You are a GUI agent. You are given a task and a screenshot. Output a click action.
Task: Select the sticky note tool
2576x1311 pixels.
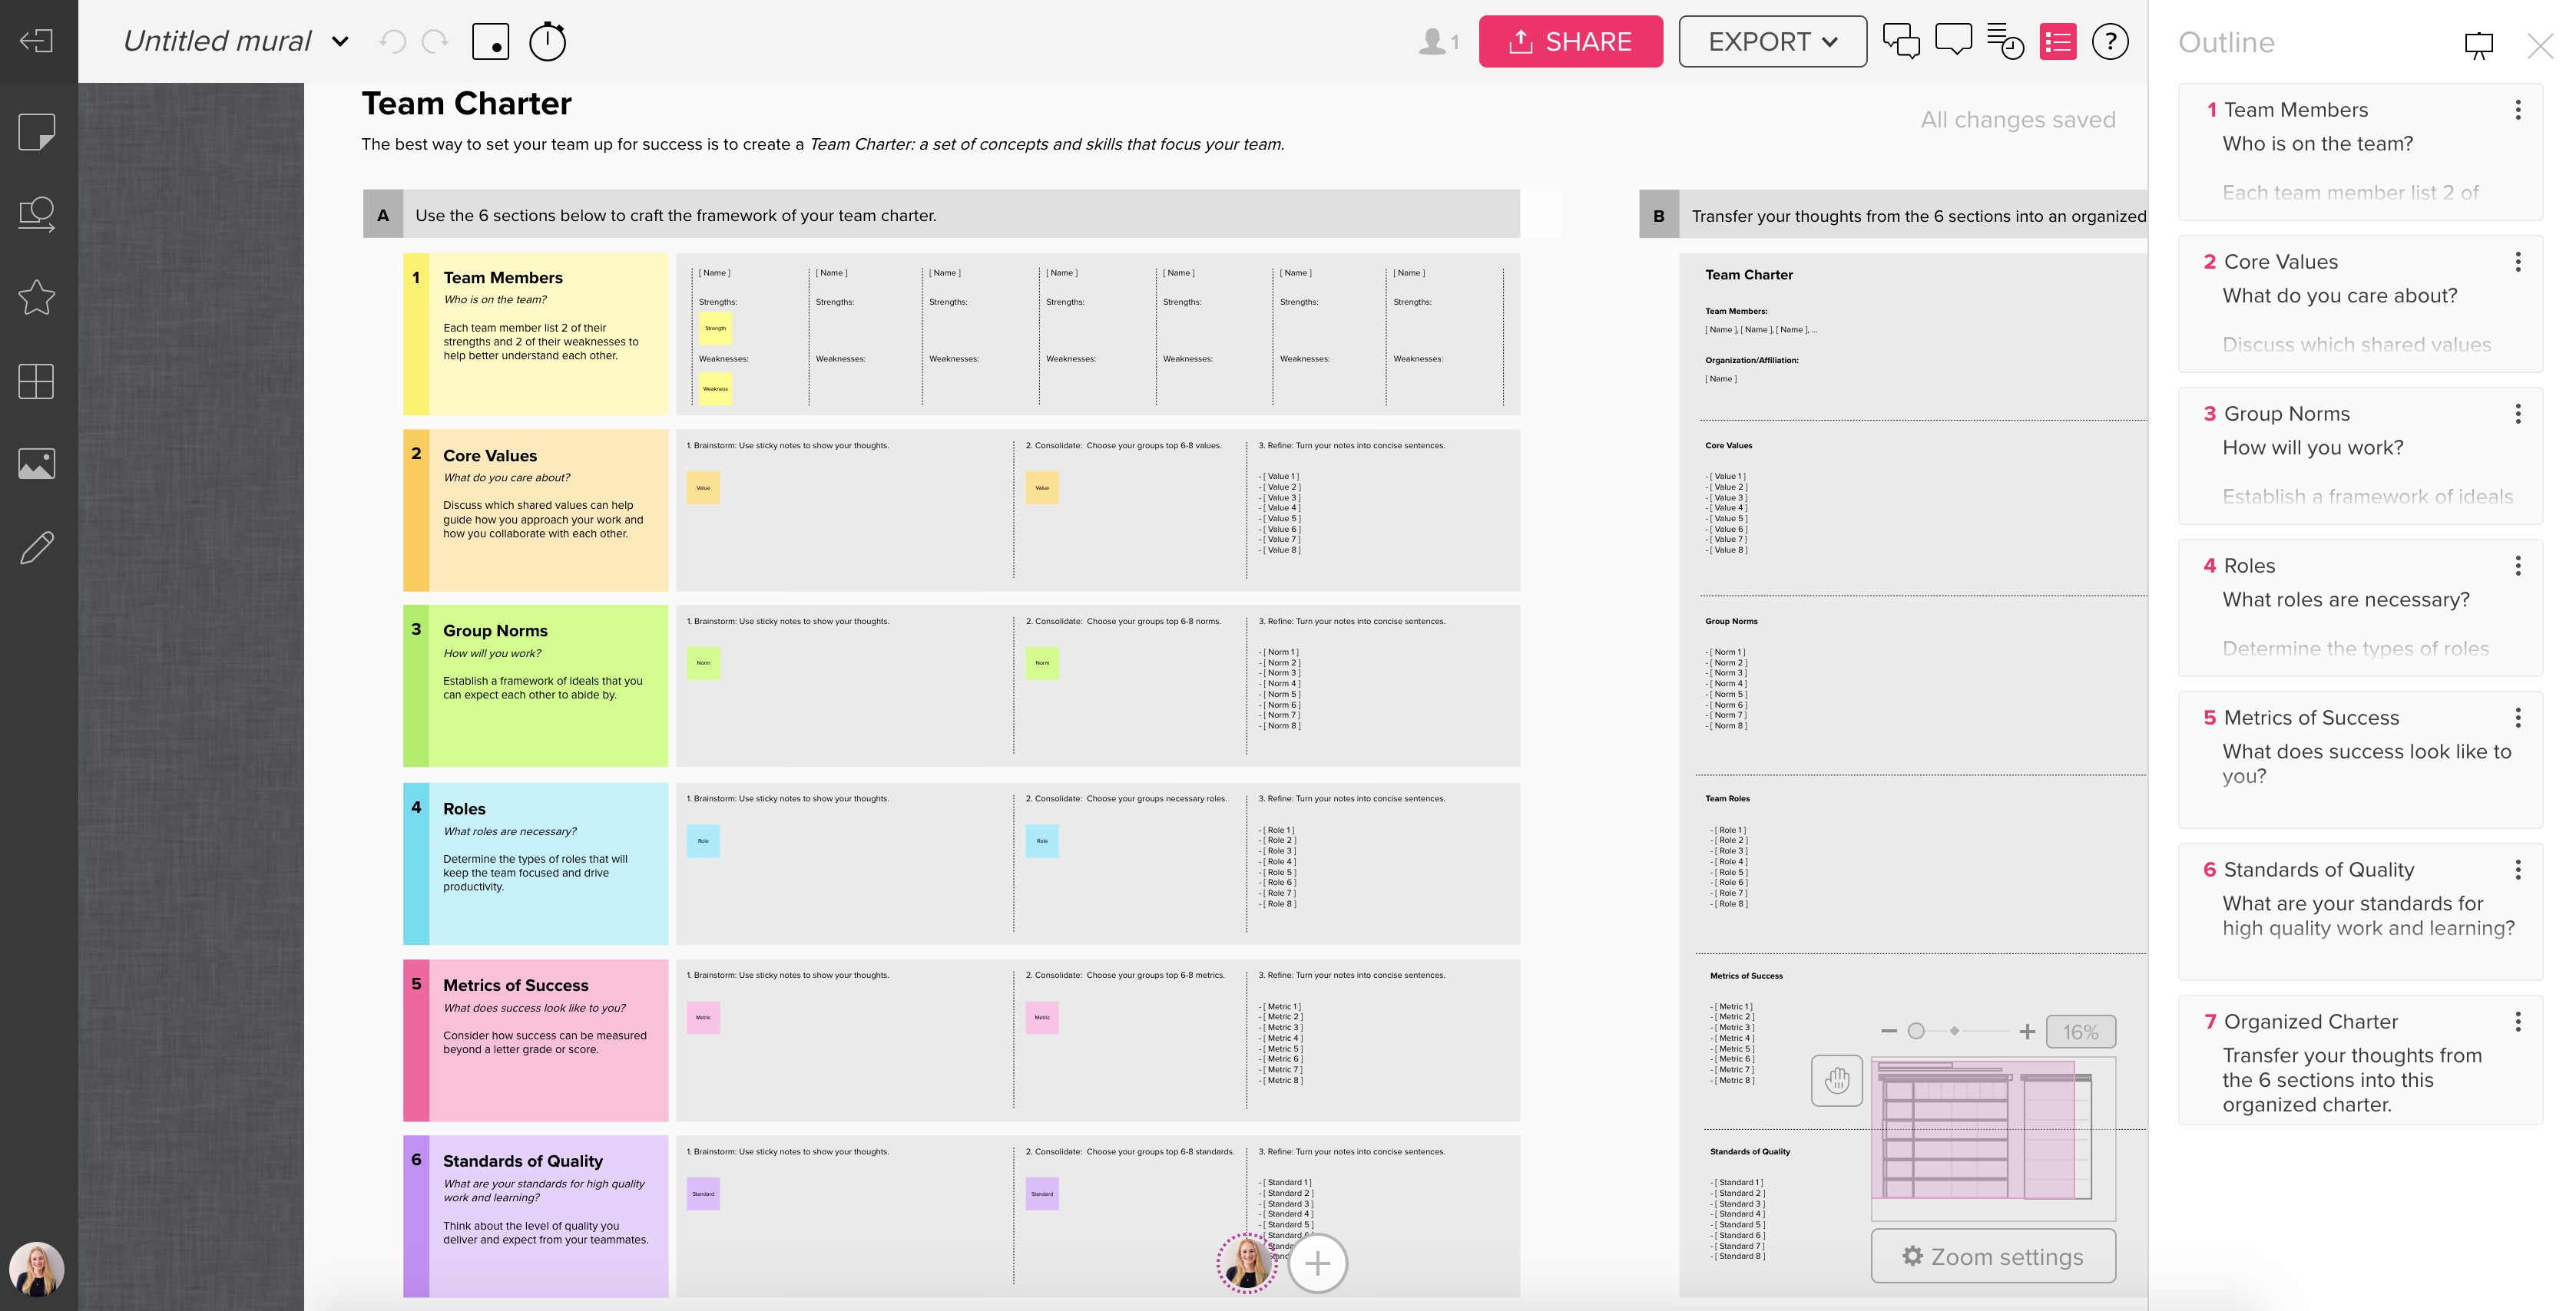(x=37, y=130)
